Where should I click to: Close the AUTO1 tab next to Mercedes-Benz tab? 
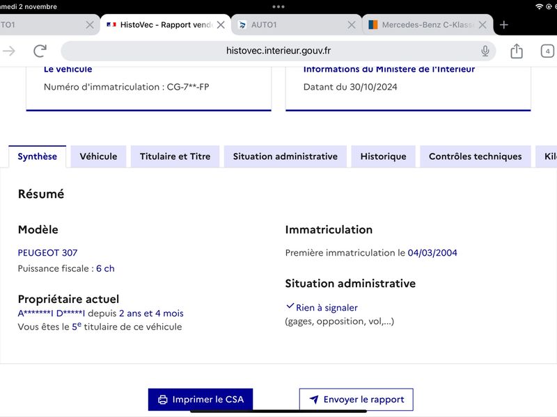[352, 25]
